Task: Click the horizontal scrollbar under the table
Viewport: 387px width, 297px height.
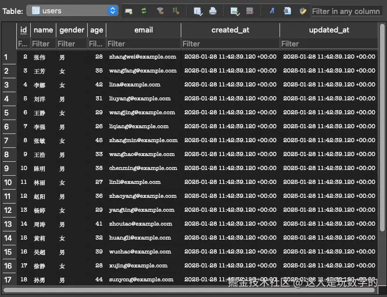Action: coord(189,290)
